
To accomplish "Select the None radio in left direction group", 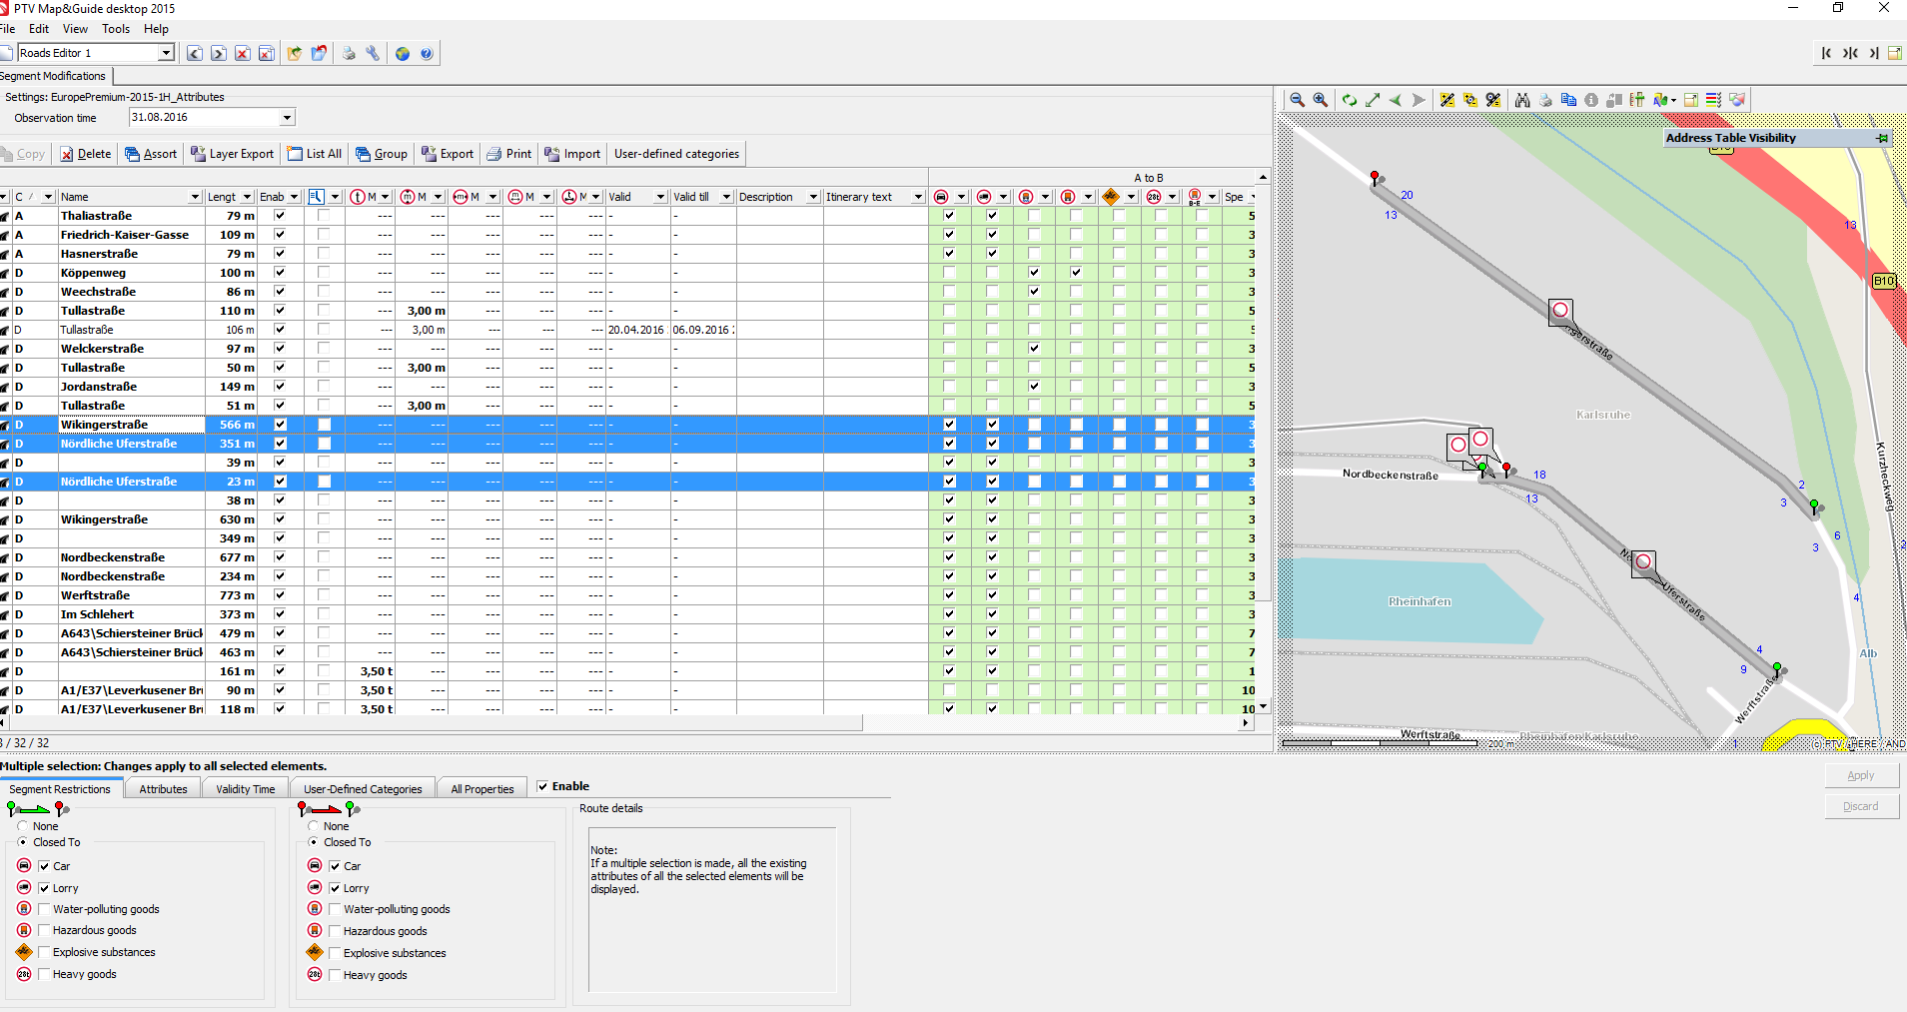I will 23,826.
